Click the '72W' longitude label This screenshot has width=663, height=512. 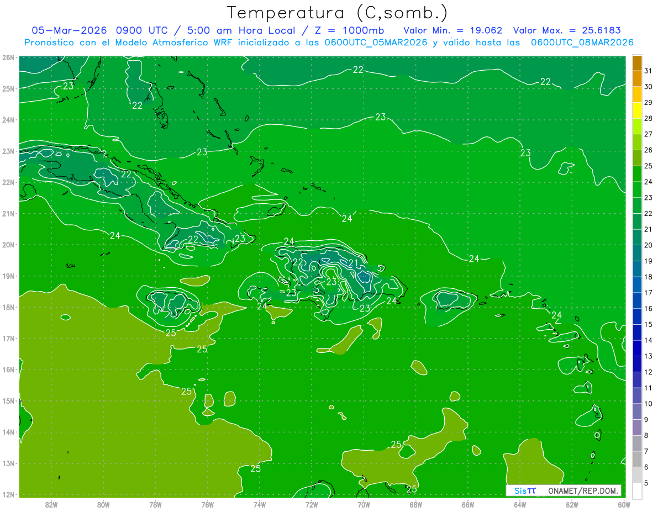[x=312, y=504]
